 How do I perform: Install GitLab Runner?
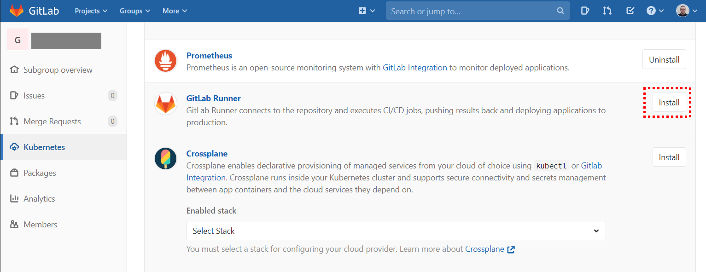point(669,102)
